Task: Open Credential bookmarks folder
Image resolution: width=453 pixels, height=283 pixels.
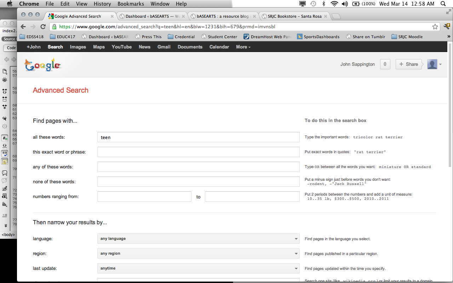Action: tap(181, 36)
